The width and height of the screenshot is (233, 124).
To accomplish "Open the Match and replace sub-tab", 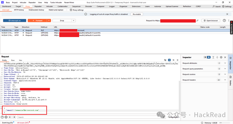I will pyautogui.click(x=56, y=10).
